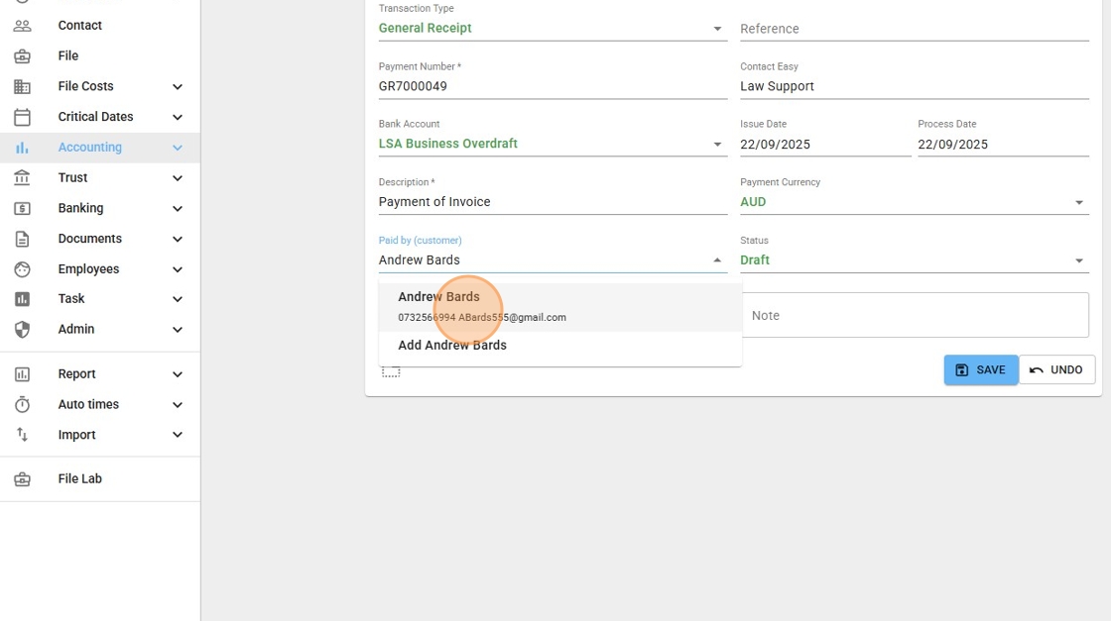Click the File Lab briefcase icon

point(22,479)
